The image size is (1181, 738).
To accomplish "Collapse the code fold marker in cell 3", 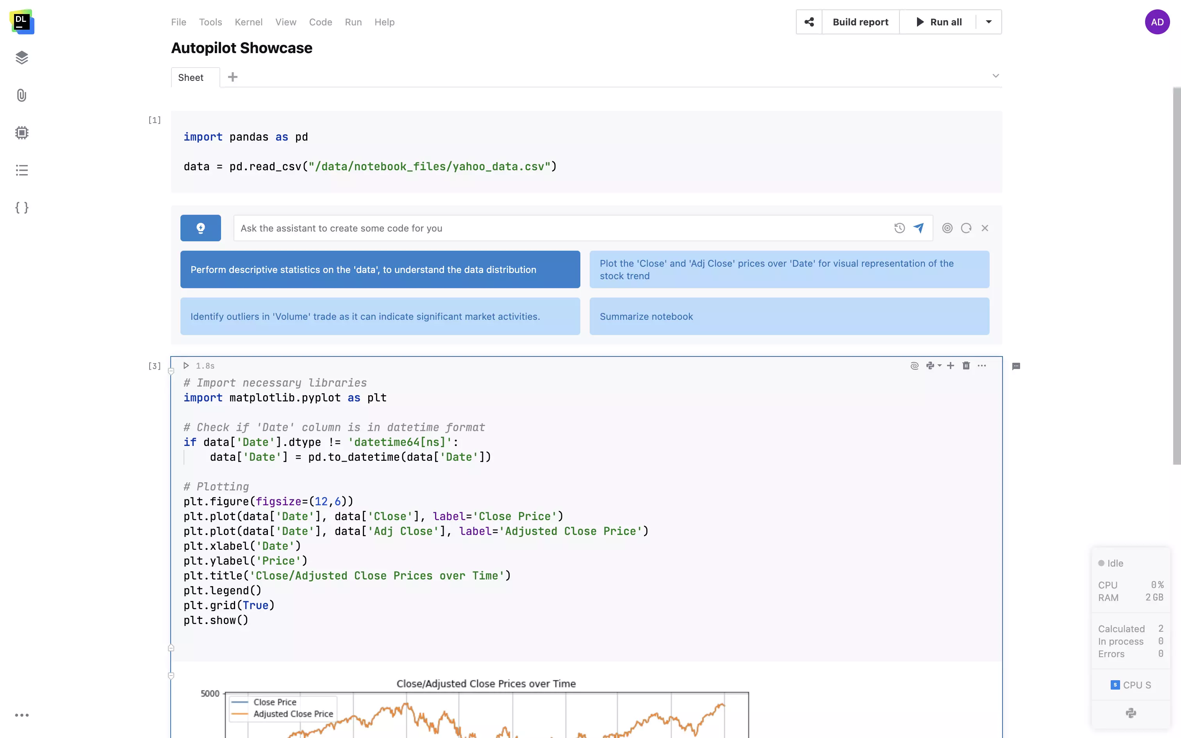I will (x=171, y=371).
